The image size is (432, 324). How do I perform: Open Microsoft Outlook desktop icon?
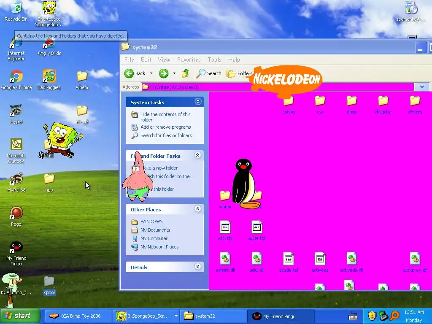click(16, 151)
